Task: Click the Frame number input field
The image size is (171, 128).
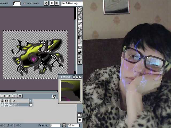Action: click(55, 125)
